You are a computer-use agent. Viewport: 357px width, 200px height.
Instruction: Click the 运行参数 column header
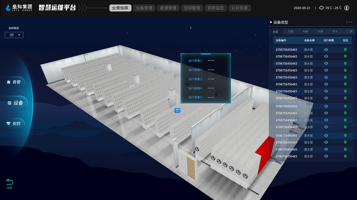tap(329, 40)
